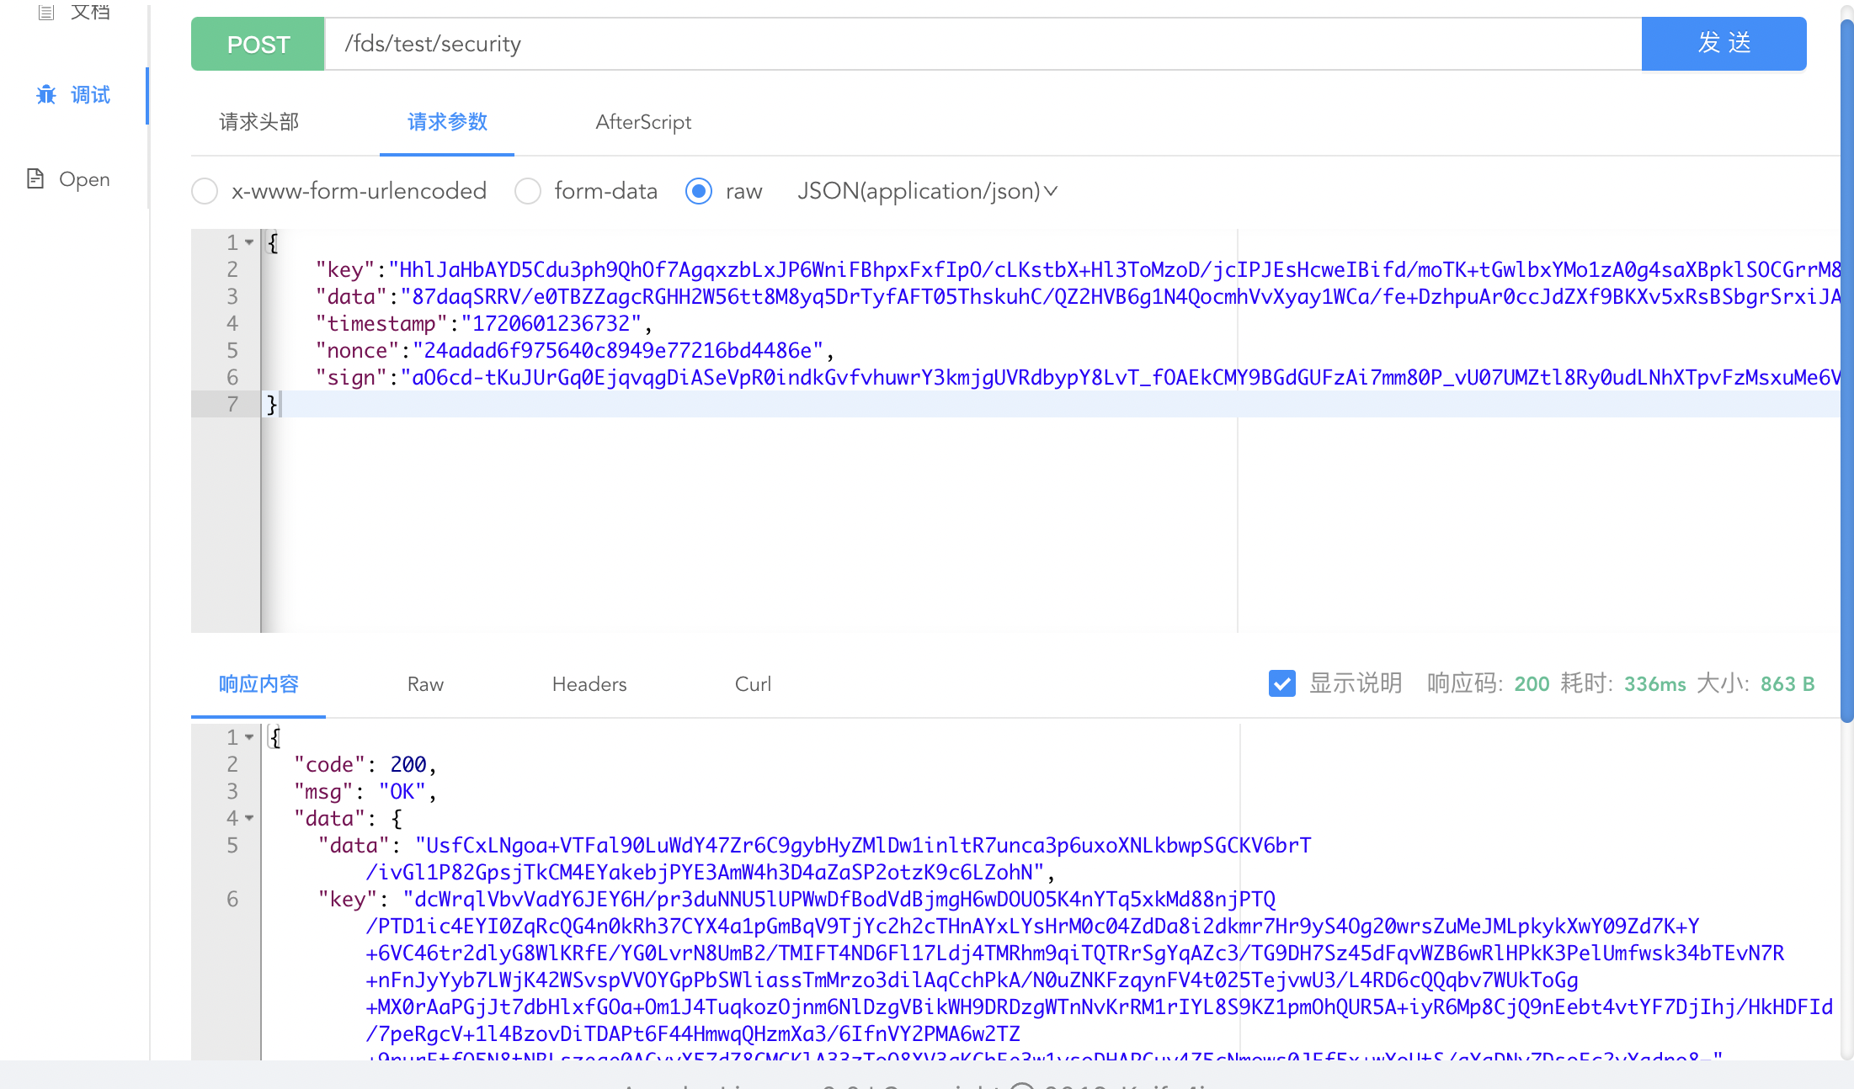1854x1089 pixels.
Task: Switch to the AfterScript tab
Action: pos(643,122)
